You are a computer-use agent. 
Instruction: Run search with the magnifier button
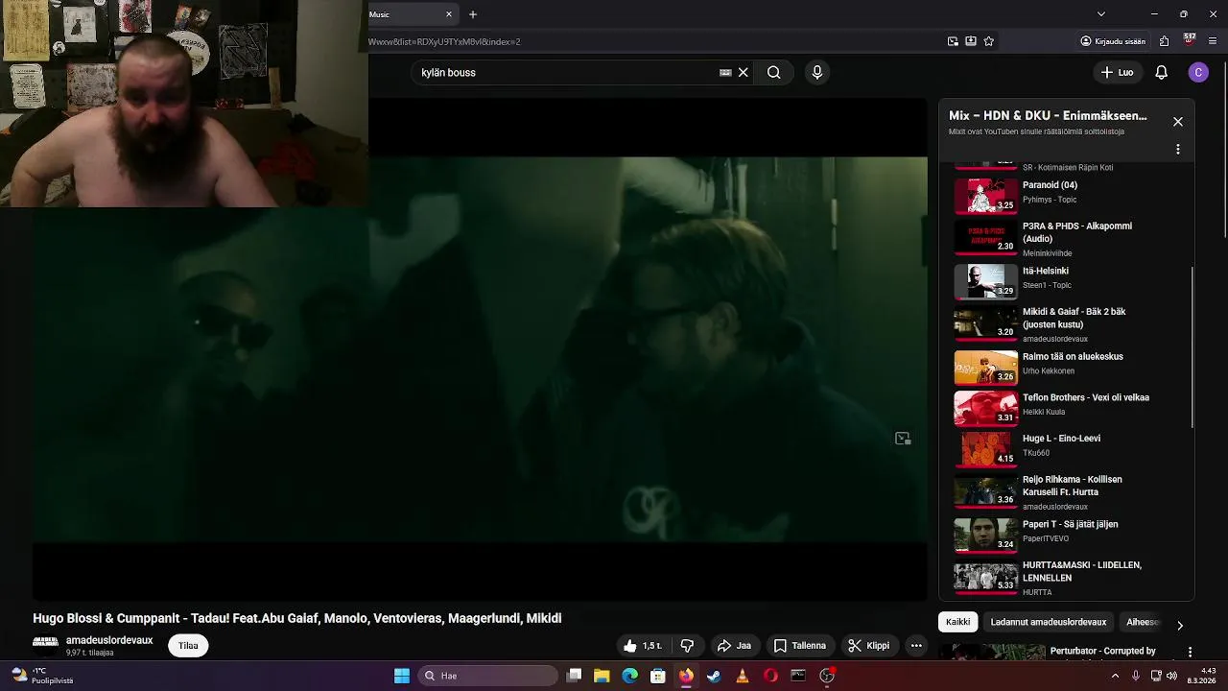click(773, 72)
